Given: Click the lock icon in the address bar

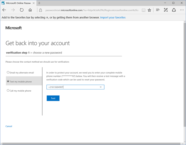Looking at the screenshot, I should pos(41,10).
